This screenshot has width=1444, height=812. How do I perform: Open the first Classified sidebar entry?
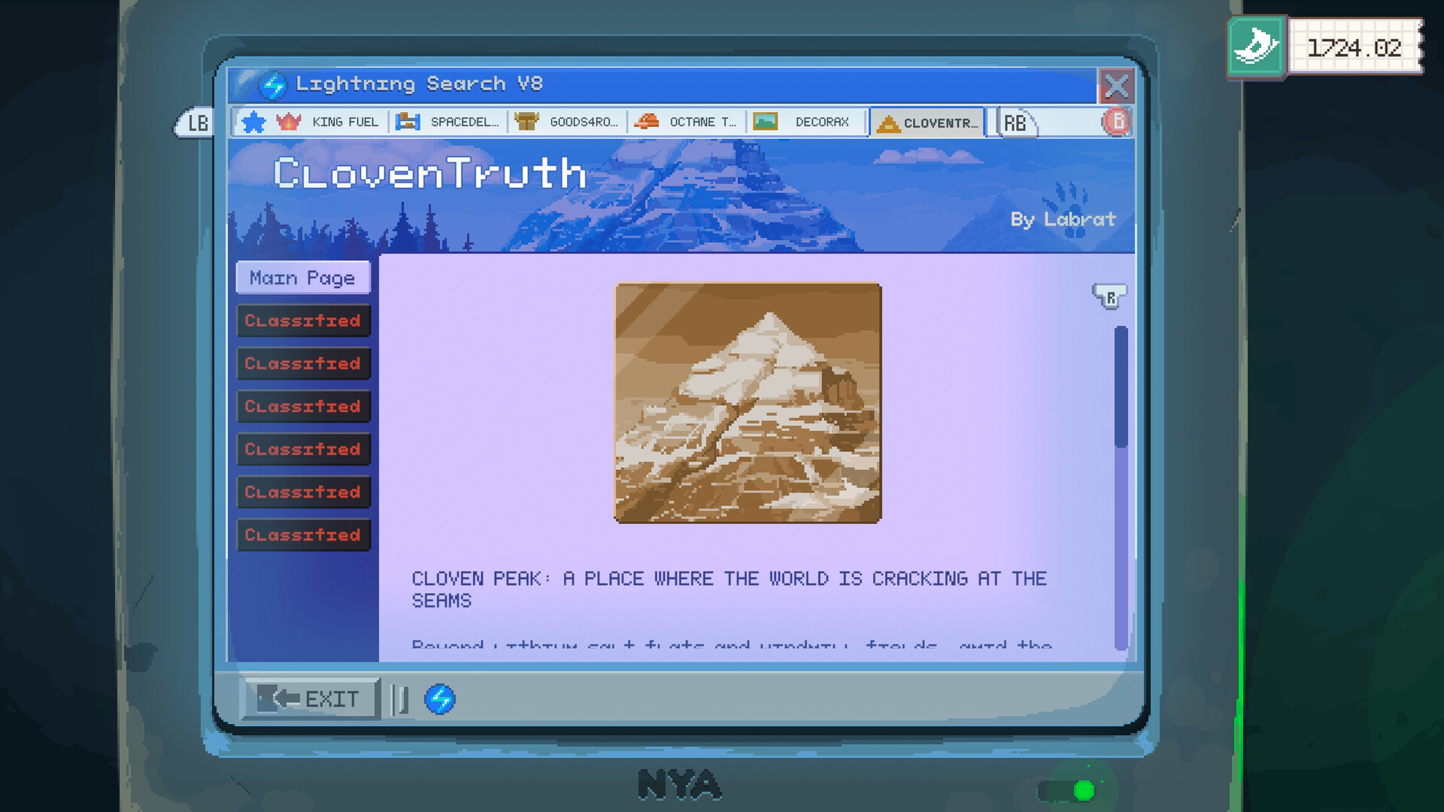pyautogui.click(x=302, y=321)
